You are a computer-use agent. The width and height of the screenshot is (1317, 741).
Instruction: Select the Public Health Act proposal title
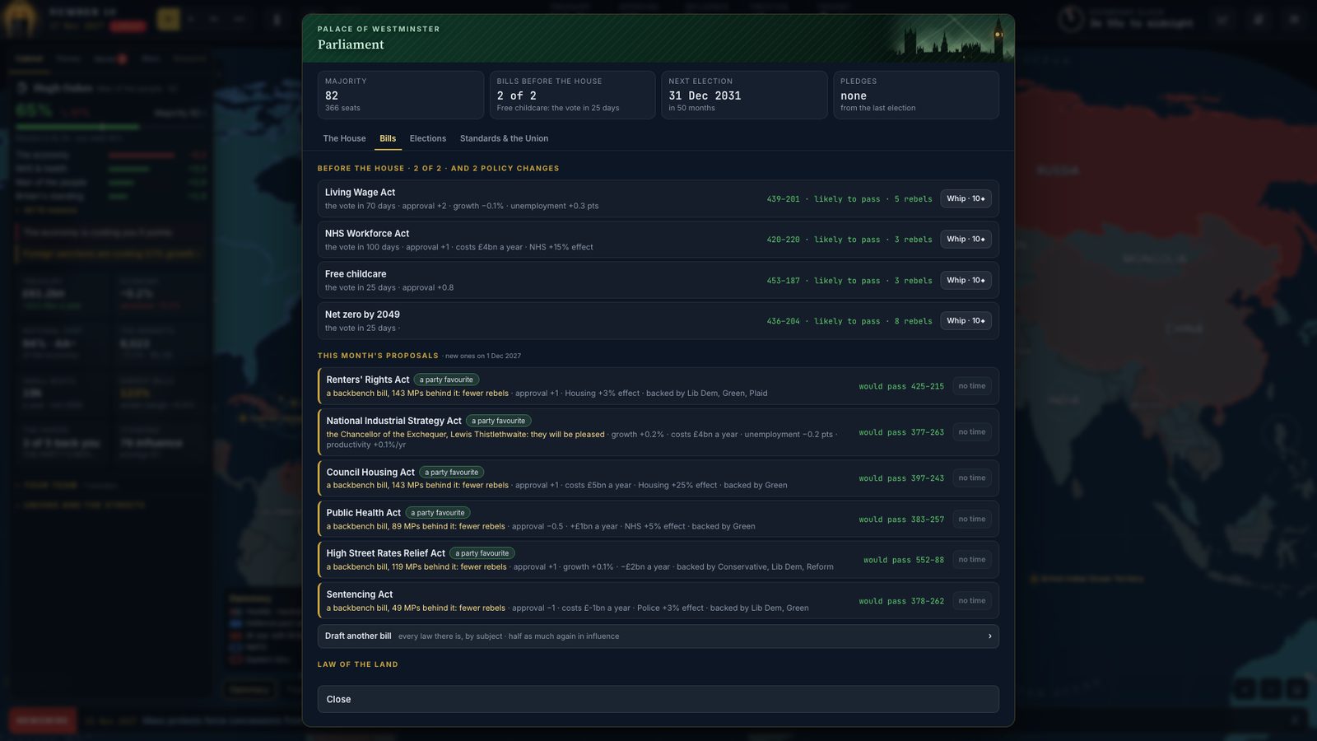363,513
